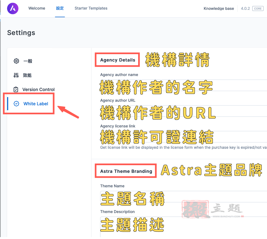Click the Agency author name label
267x239 pixels.
[x=119, y=75]
